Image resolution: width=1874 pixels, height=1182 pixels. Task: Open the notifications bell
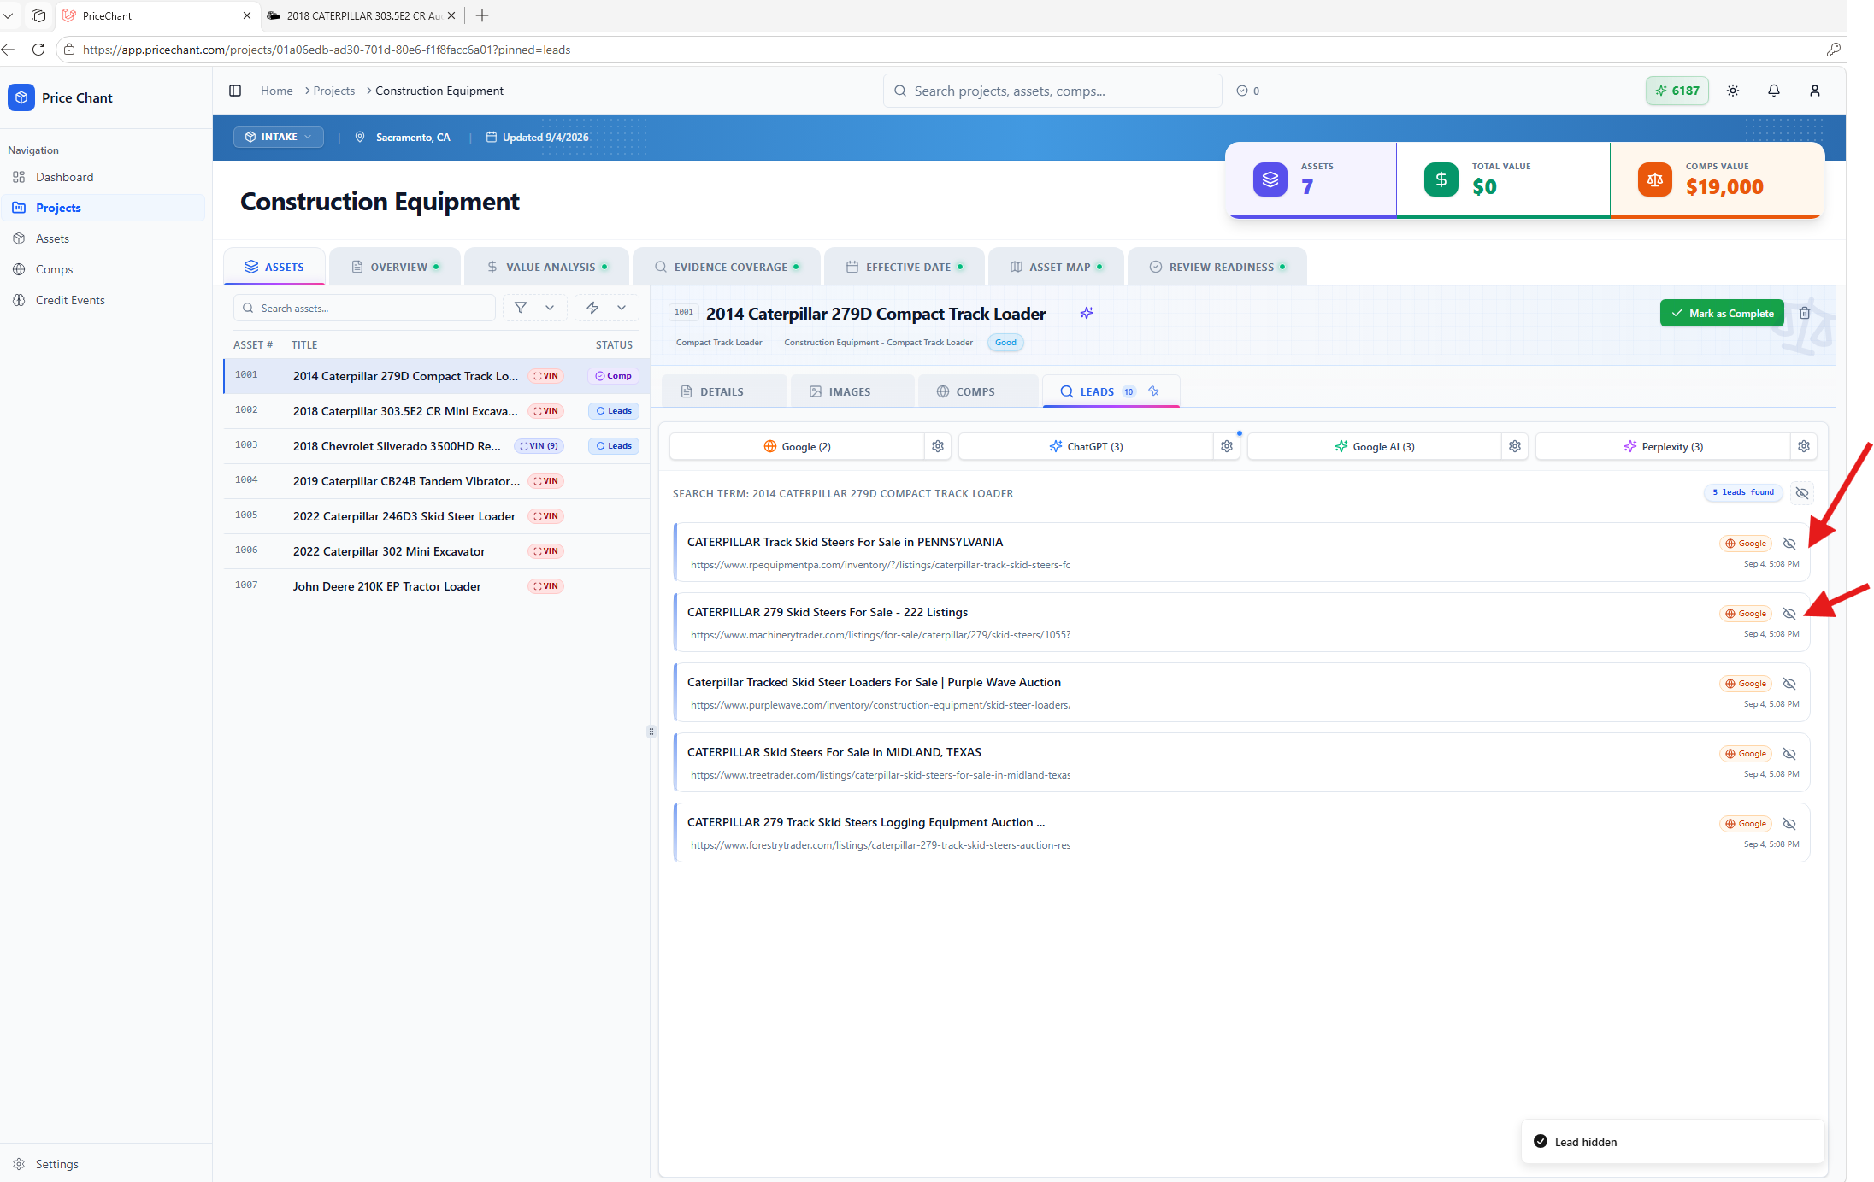click(x=1774, y=91)
